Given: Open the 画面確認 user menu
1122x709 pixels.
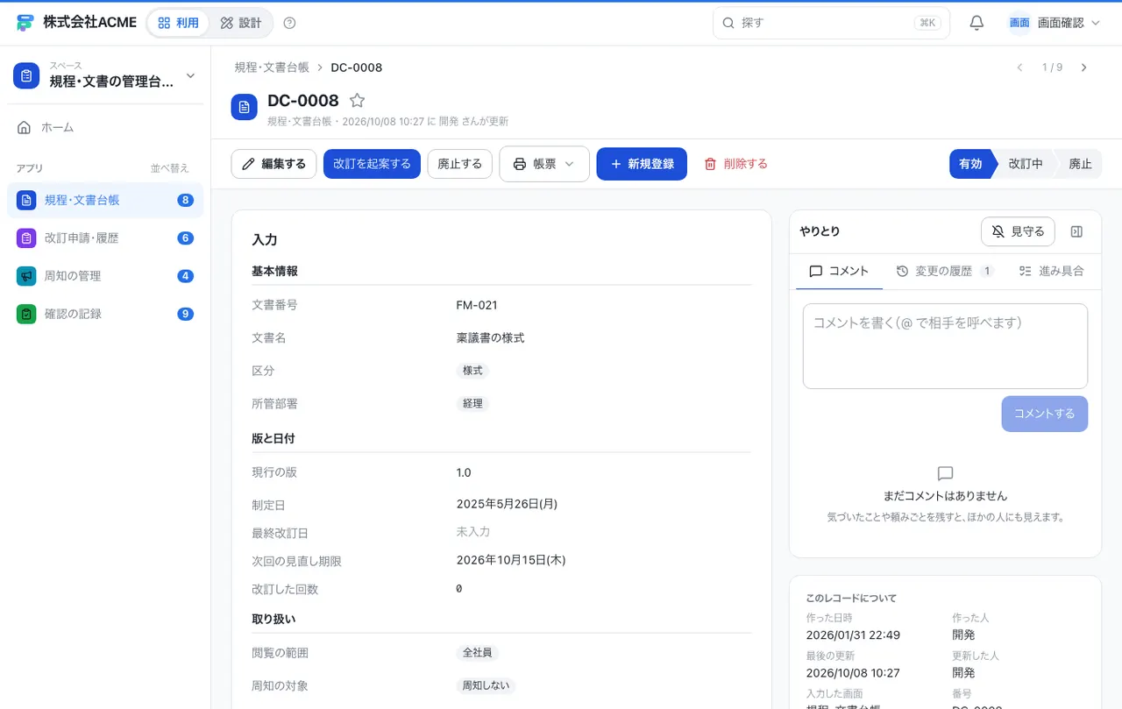Looking at the screenshot, I should pos(1055,23).
